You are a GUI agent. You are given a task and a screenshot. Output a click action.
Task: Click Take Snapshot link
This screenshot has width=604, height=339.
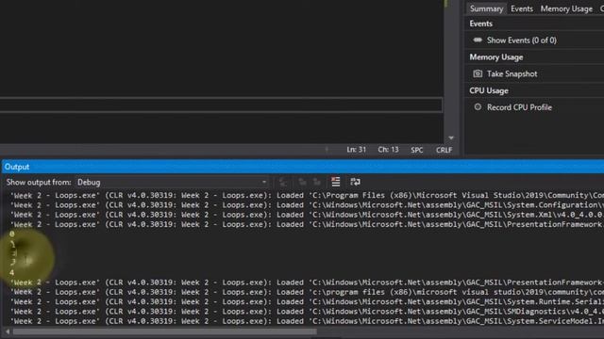pyautogui.click(x=512, y=73)
